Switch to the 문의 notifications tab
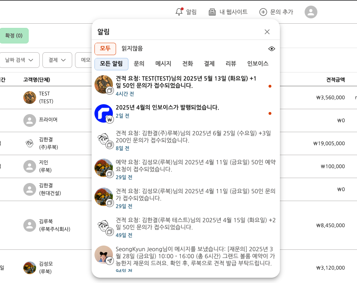This screenshot has width=357, height=283. point(139,64)
